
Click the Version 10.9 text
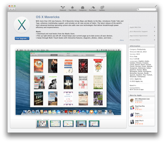(x=135, y=54)
